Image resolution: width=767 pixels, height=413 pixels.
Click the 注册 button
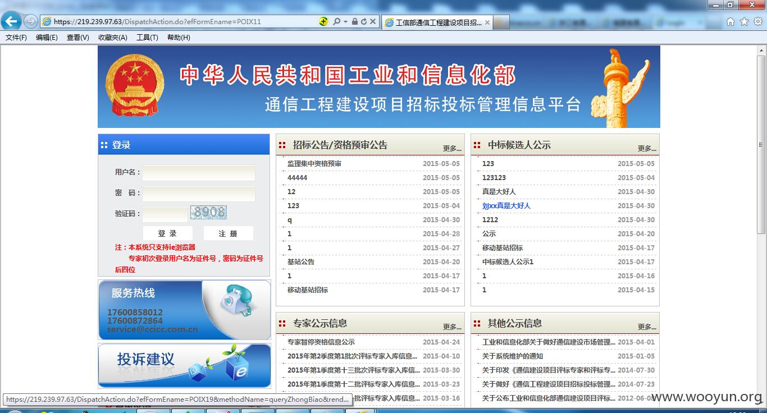pos(228,233)
